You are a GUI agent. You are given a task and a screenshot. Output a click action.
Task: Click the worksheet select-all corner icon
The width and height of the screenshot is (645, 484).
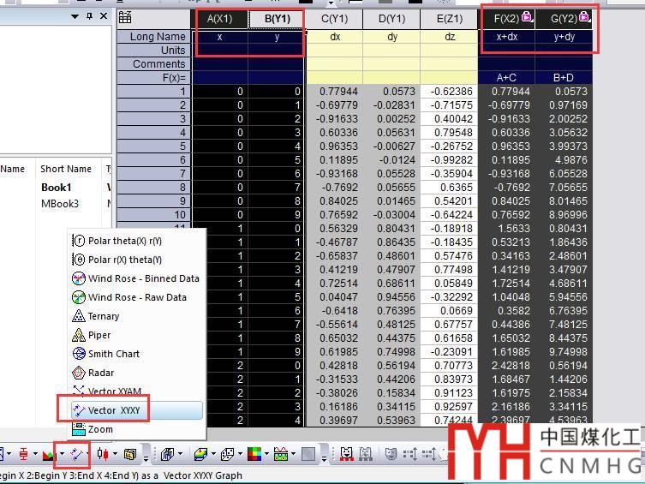tap(125, 18)
